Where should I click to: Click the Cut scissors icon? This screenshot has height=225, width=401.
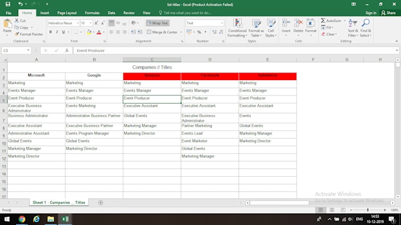pyautogui.click(x=17, y=21)
